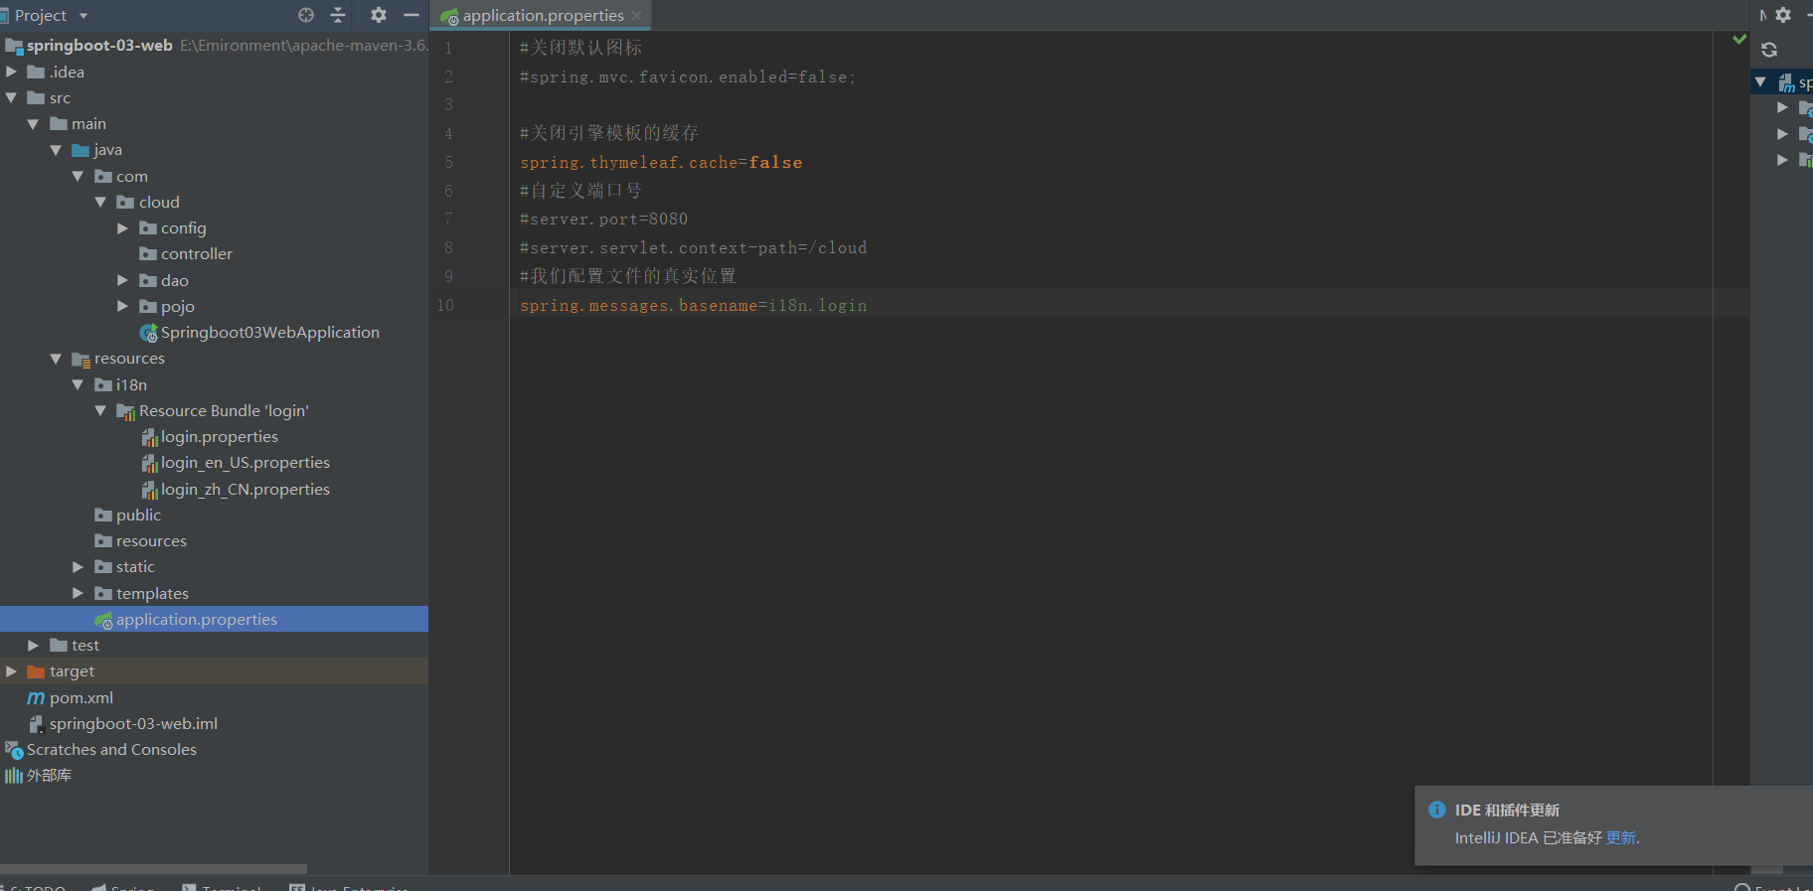
Task: Collapse Resource Bundle 'login'
Action: coord(100,410)
